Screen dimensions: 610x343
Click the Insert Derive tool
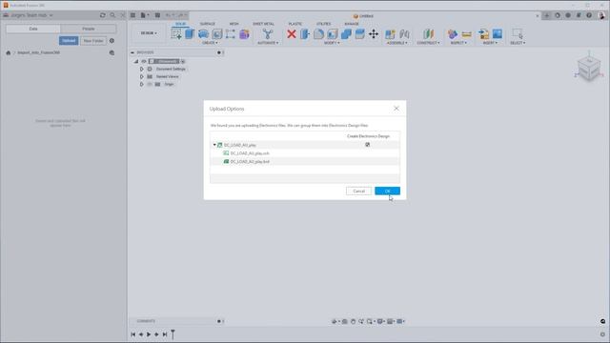483,34
